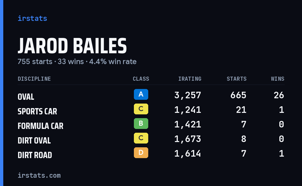Sort by the CLASS column header
Image resolution: width=302 pixels, height=186 pixels.
point(141,79)
